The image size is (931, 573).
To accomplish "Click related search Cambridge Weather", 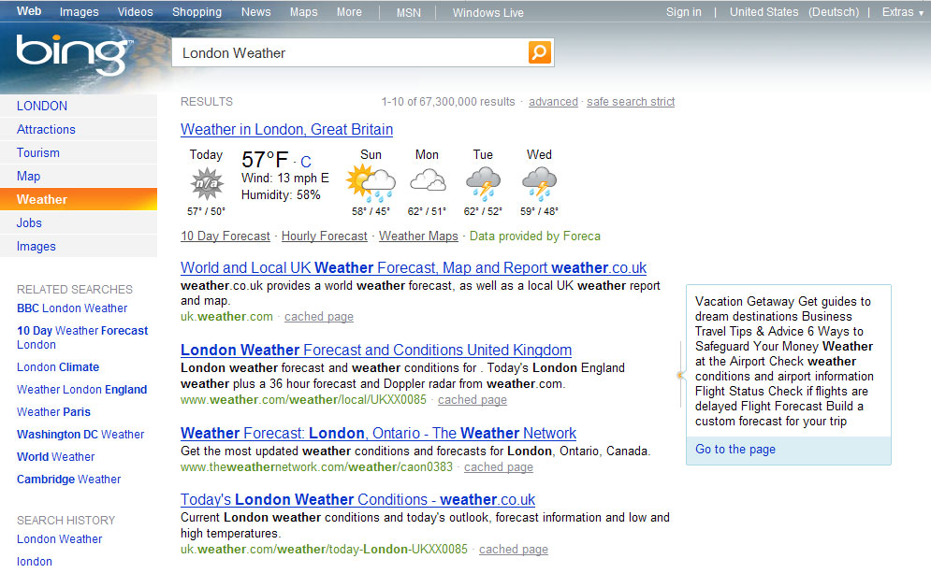I will (x=68, y=480).
